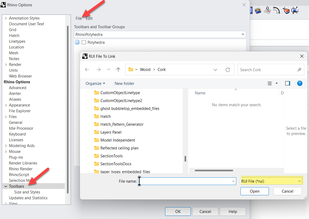Open the Edit menu in Toolbars options
Image resolution: width=309 pixels, height=219 pixels.
tap(89, 18)
